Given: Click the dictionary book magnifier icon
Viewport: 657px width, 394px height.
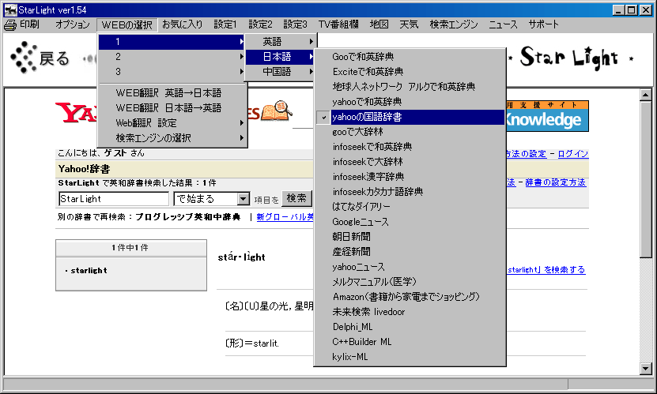Looking at the screenshot, I should [x=276, y=111].
